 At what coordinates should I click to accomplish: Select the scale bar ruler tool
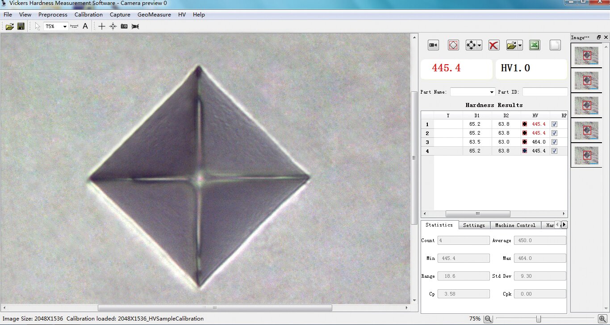point(74,26)
